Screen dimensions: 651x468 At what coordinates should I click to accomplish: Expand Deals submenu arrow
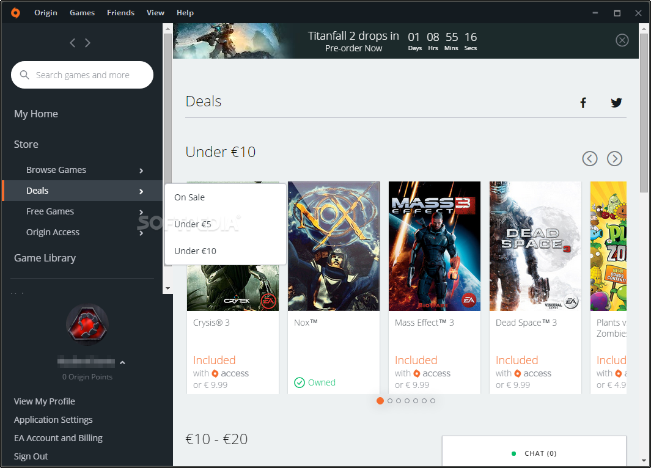click(141, 191)
